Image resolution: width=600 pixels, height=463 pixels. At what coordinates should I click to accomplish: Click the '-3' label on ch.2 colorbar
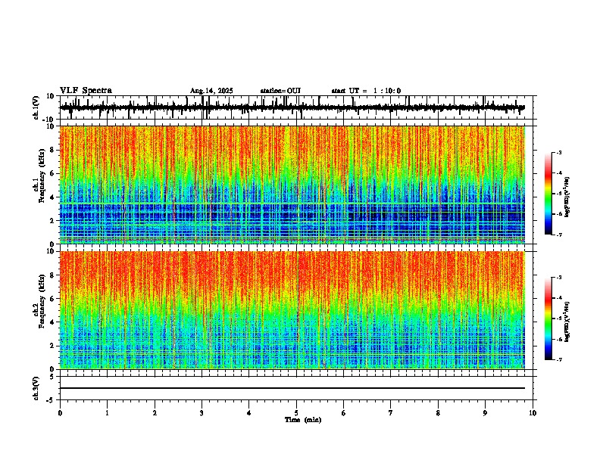tap(558, 278)
